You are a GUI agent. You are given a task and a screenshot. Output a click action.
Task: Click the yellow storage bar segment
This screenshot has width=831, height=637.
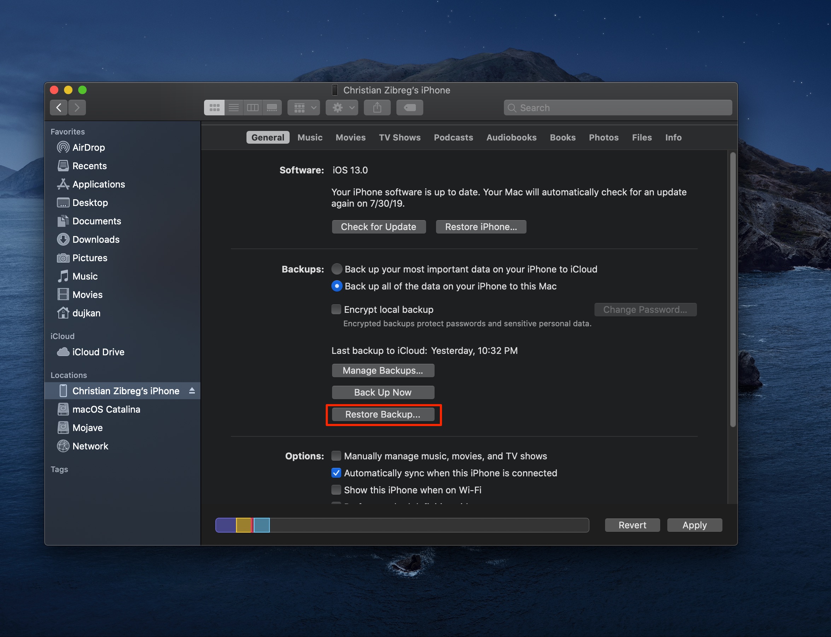[244, 525]
